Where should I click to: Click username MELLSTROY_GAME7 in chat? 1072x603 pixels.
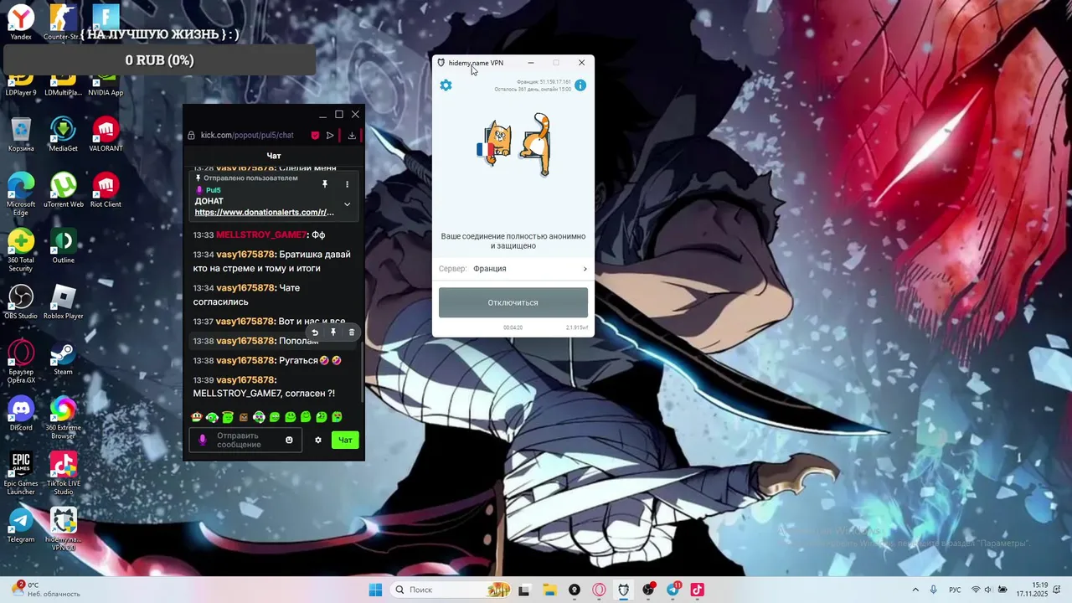point(260,235)
